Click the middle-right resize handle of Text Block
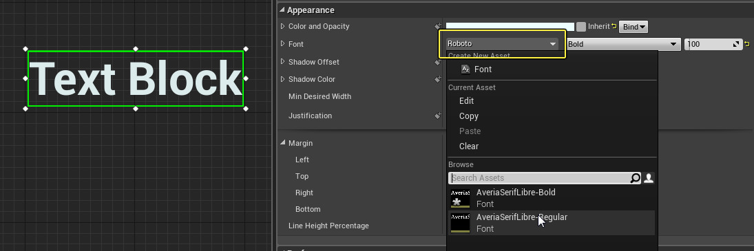 pyautogui.click(x=246, y=78)
